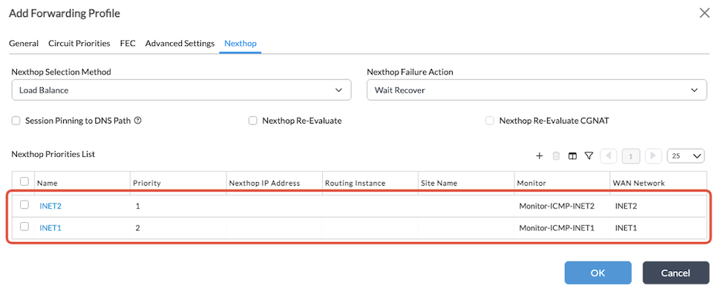Click Monitor-ICMP-INET2 cell

pos(557,206)
